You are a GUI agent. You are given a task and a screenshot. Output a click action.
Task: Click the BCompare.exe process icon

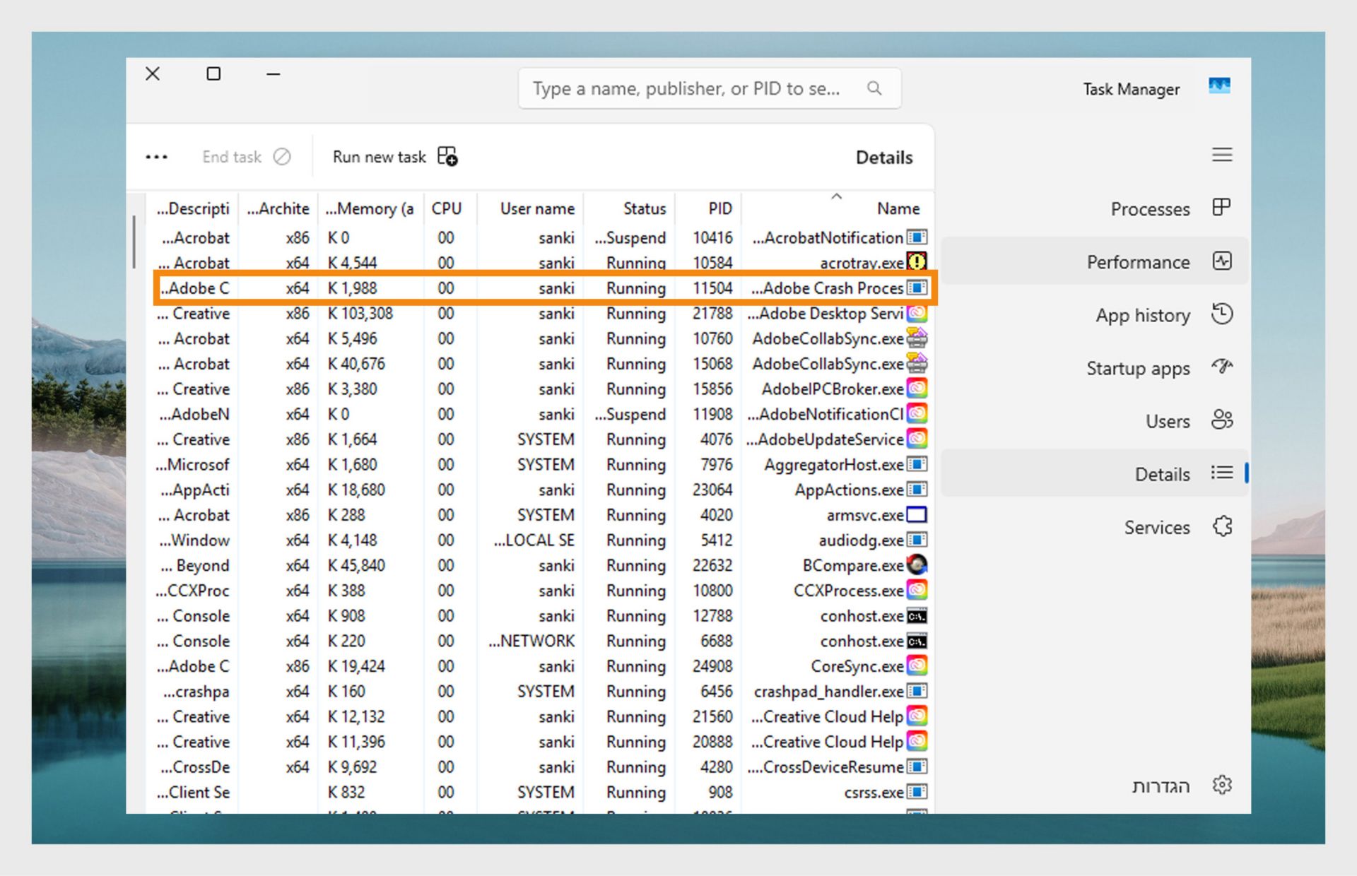(x=917, y=564)
